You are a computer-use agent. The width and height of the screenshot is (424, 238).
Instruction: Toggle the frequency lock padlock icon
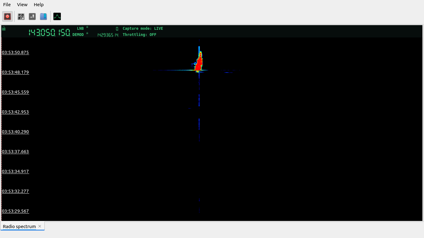point(4,29)
